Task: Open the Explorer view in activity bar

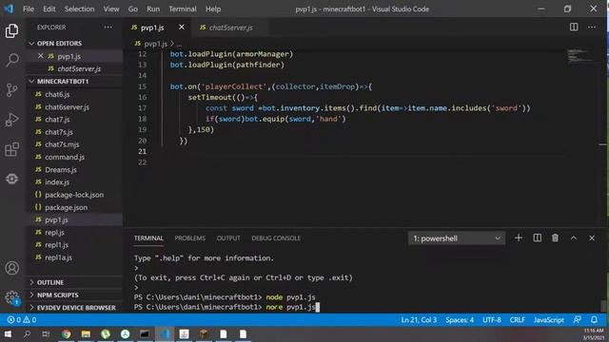Action: coord(11,30)
